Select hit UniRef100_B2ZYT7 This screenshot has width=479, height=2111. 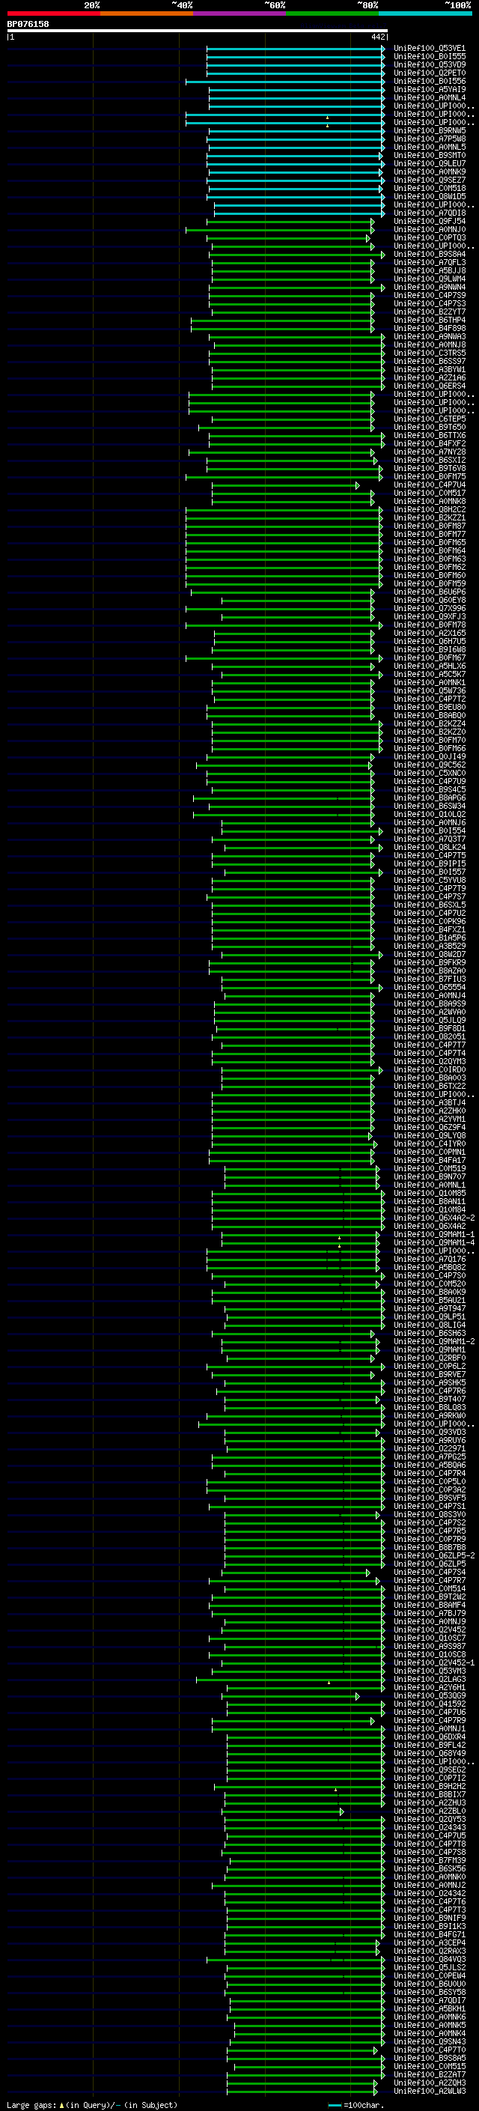[x=429, y=312]
